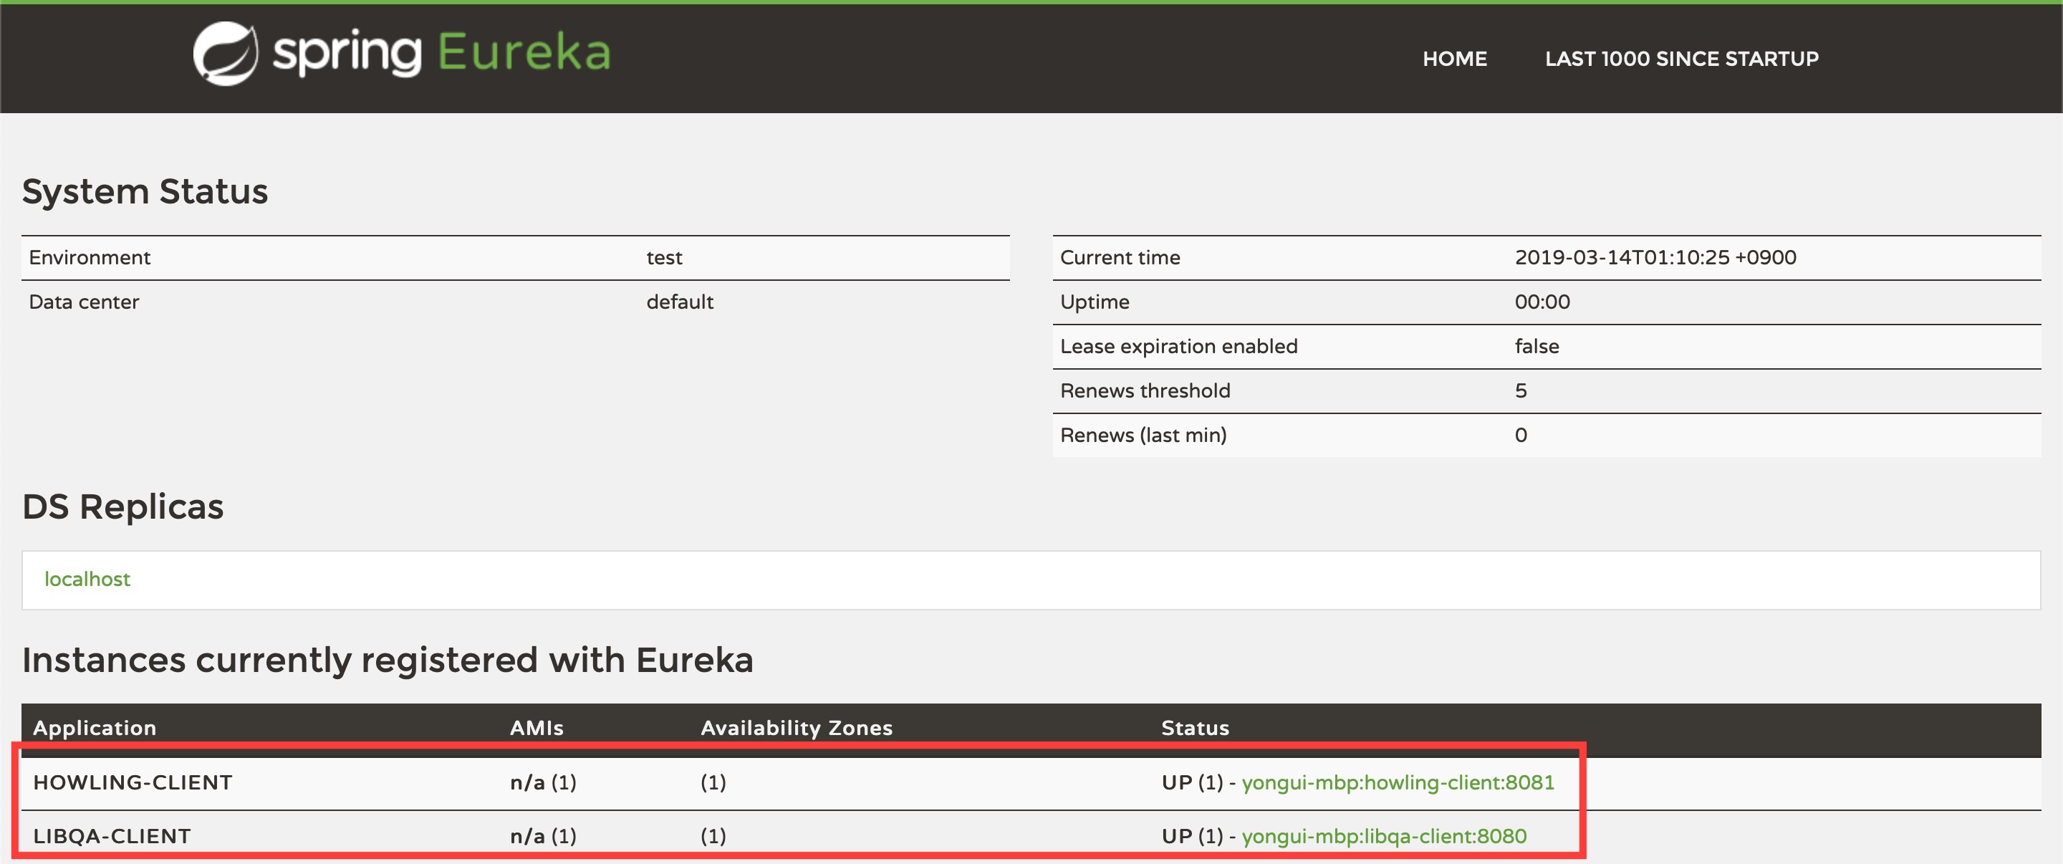Screen dimensions: 2063x864
Task: Open yongui-mbp:libqa-client:8080 instance link
Action: coord(1384,836)
